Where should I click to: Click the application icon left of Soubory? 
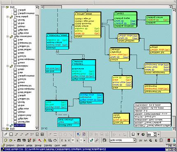click(x=3, y=145)
